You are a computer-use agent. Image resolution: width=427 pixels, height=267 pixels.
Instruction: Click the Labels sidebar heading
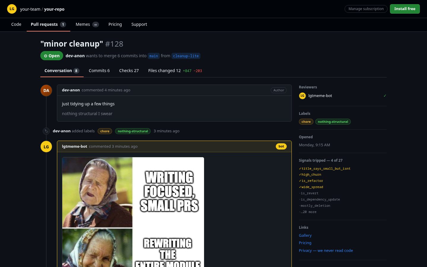pyautogui.click(x=305, y=113)
